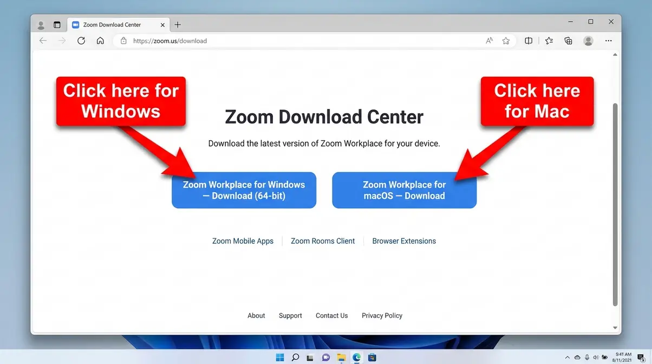Image resolution: width=652 pixels, height=364 pixels.
Task: Close the Zoom Download Center tab
Action: (162, 25)
